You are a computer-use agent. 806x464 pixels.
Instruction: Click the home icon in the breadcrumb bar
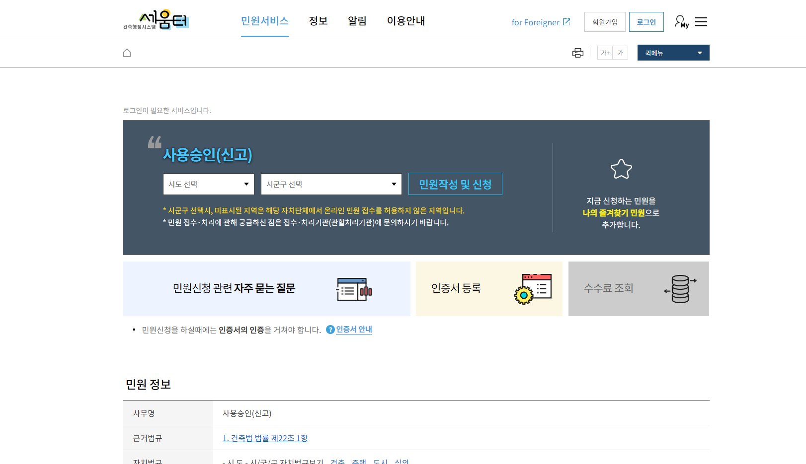click(x=127, y=53)
